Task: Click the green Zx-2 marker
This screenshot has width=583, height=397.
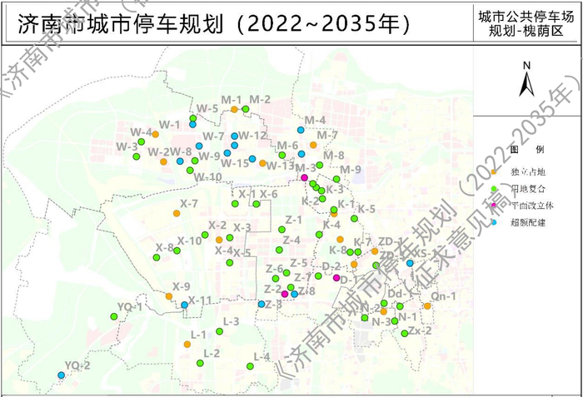Action: tap(405, 334)
